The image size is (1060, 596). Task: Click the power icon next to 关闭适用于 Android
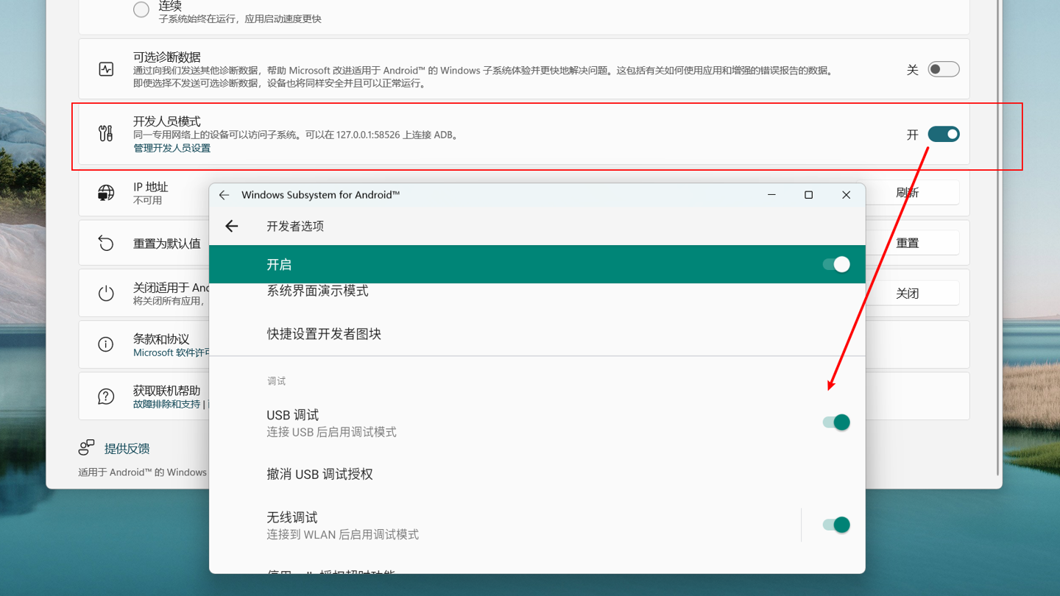click(105, 292)
